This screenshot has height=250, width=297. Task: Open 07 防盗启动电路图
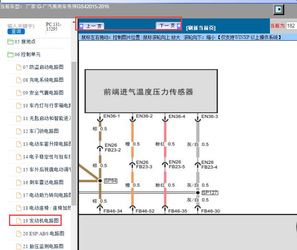click(x=43, y=67)
